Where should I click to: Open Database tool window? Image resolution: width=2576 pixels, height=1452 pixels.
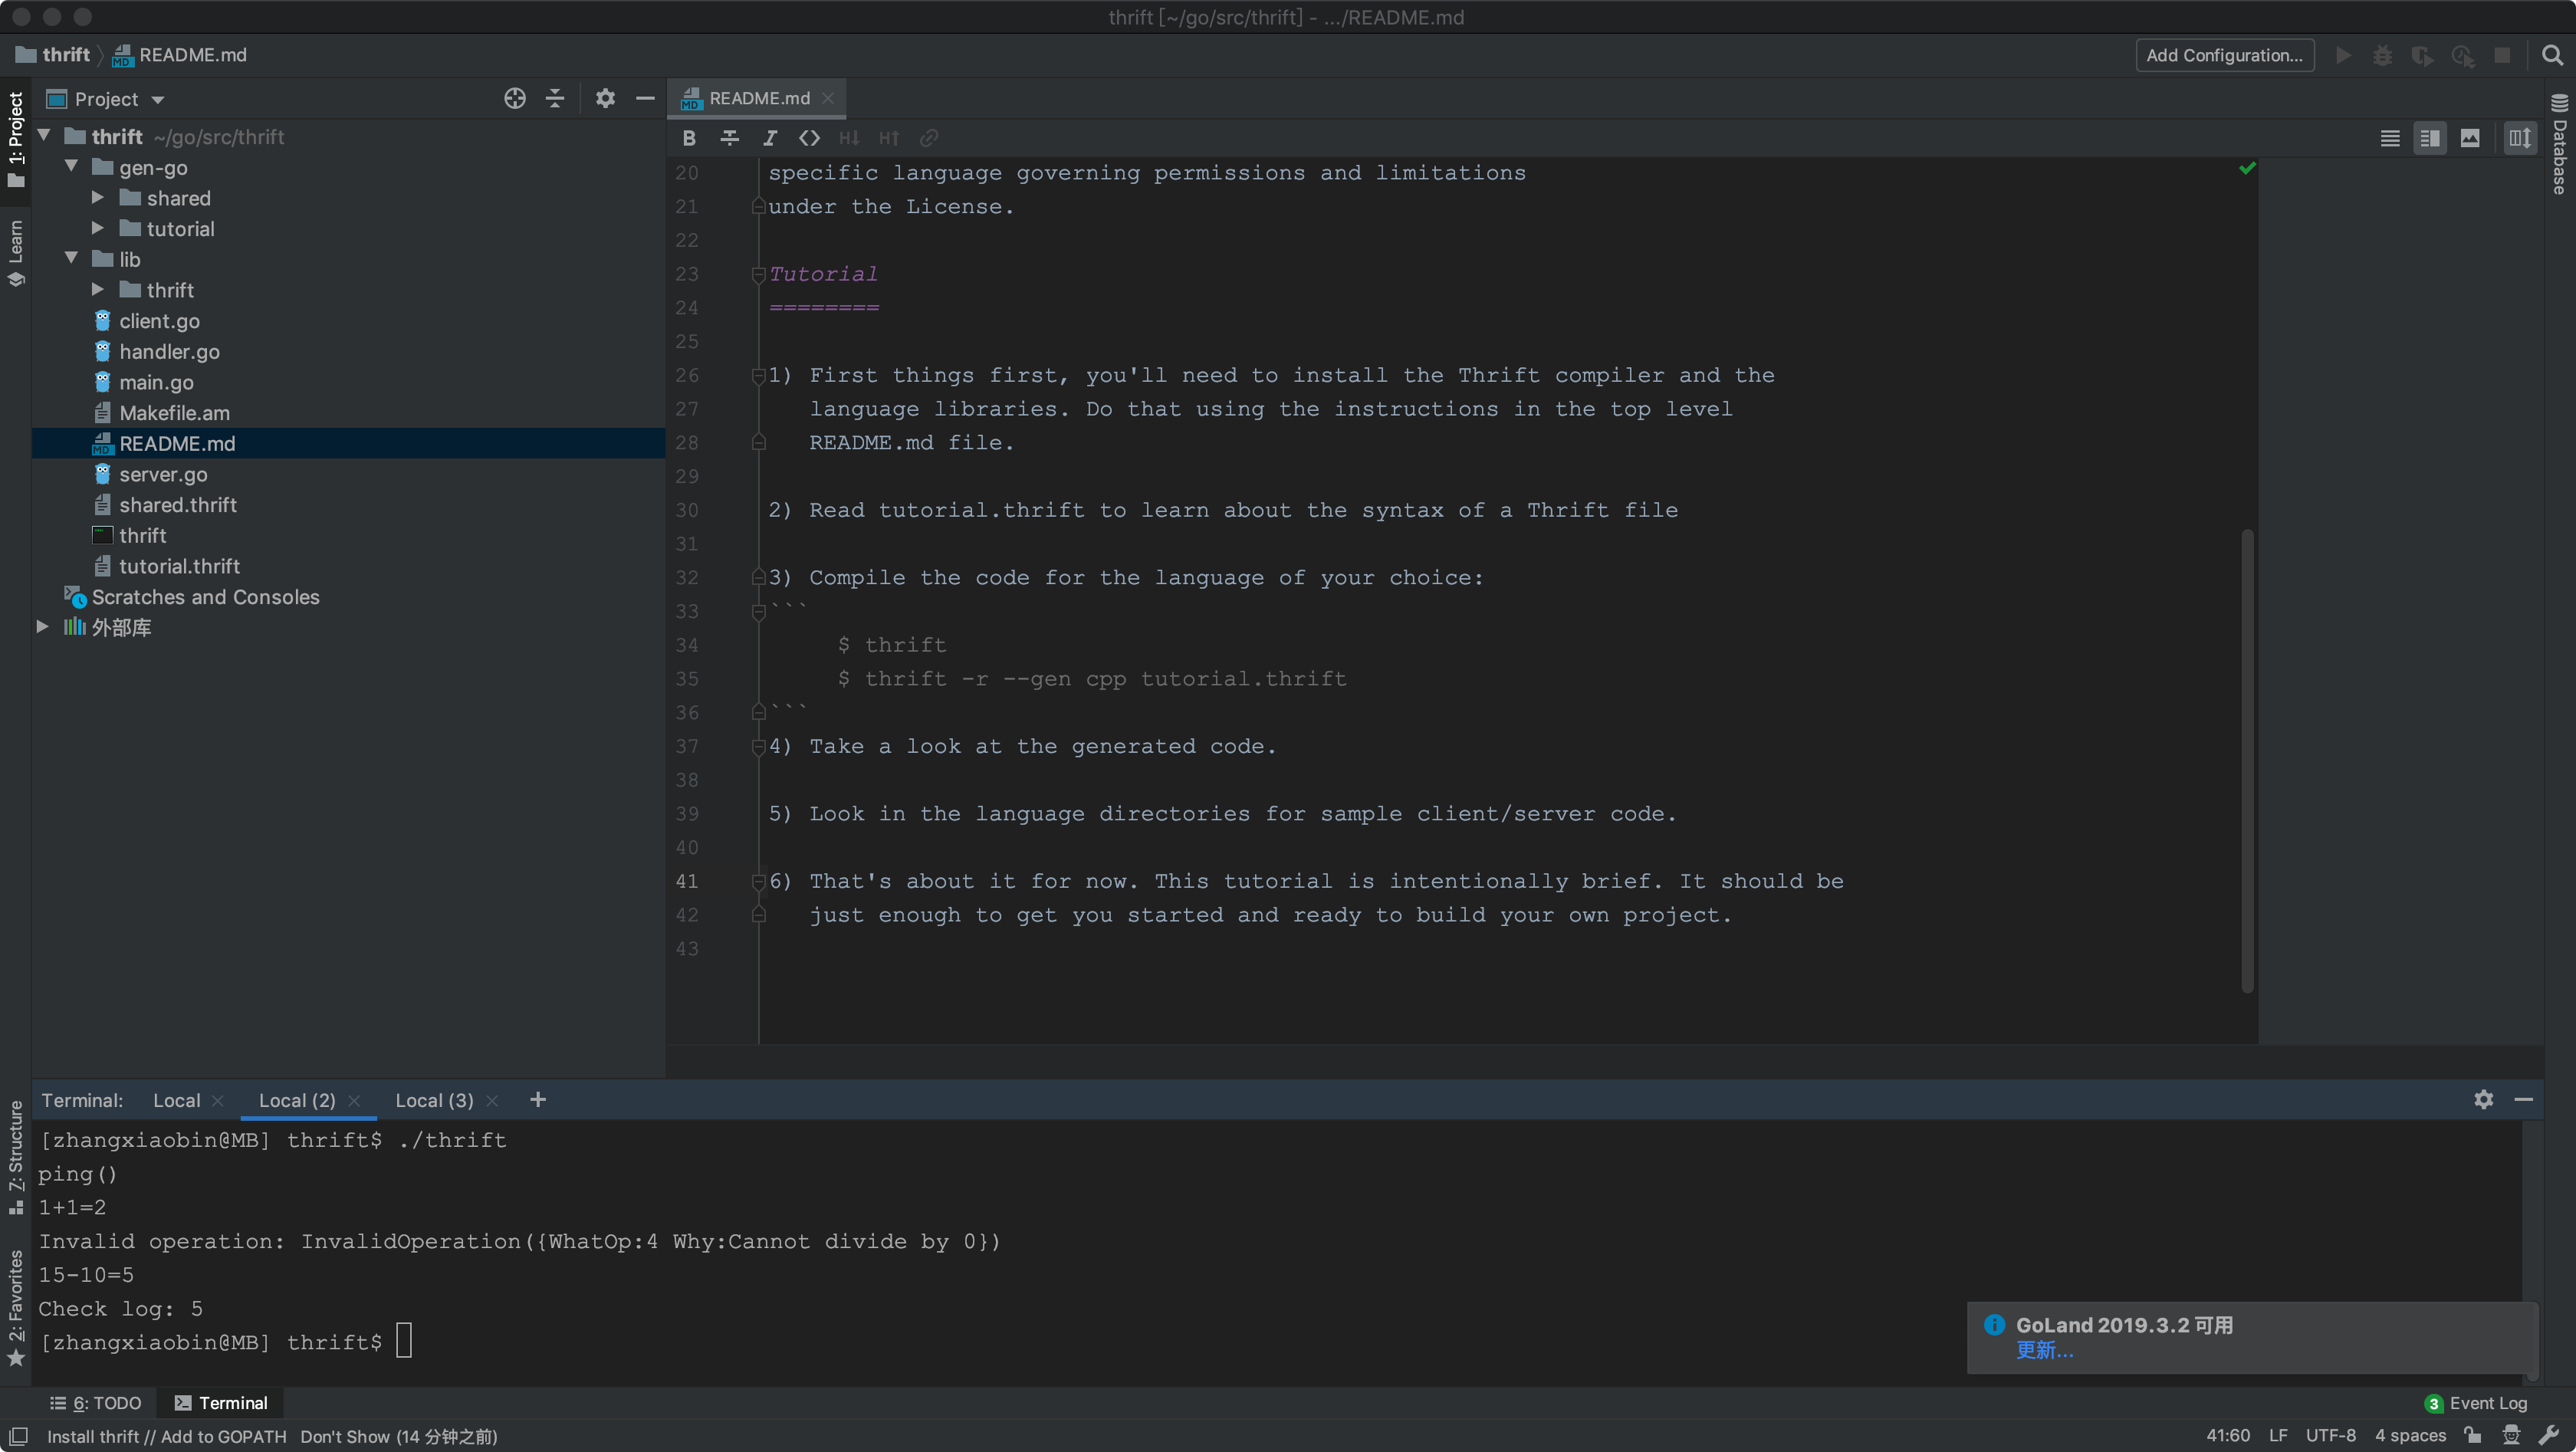pos(2559,144)
